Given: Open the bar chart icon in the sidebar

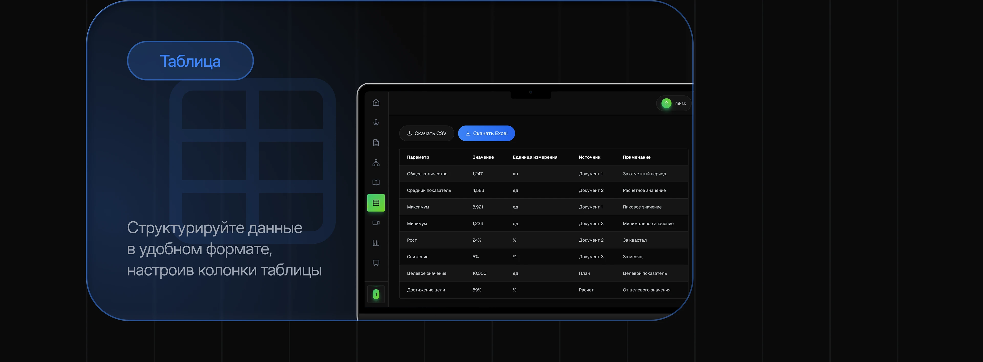Looking at the screenshot, I should click(x=376, y=243).
